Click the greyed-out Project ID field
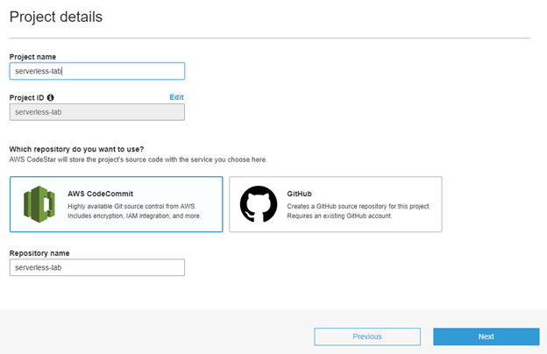 97,112
